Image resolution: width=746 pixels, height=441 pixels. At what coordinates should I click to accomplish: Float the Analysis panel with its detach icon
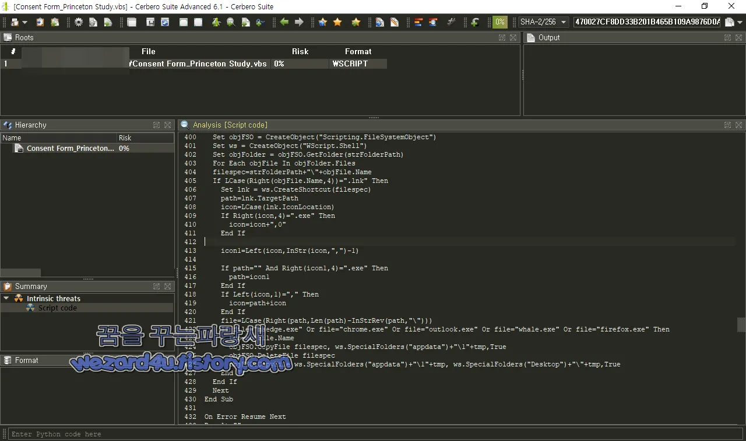click(x=728, y=125)
